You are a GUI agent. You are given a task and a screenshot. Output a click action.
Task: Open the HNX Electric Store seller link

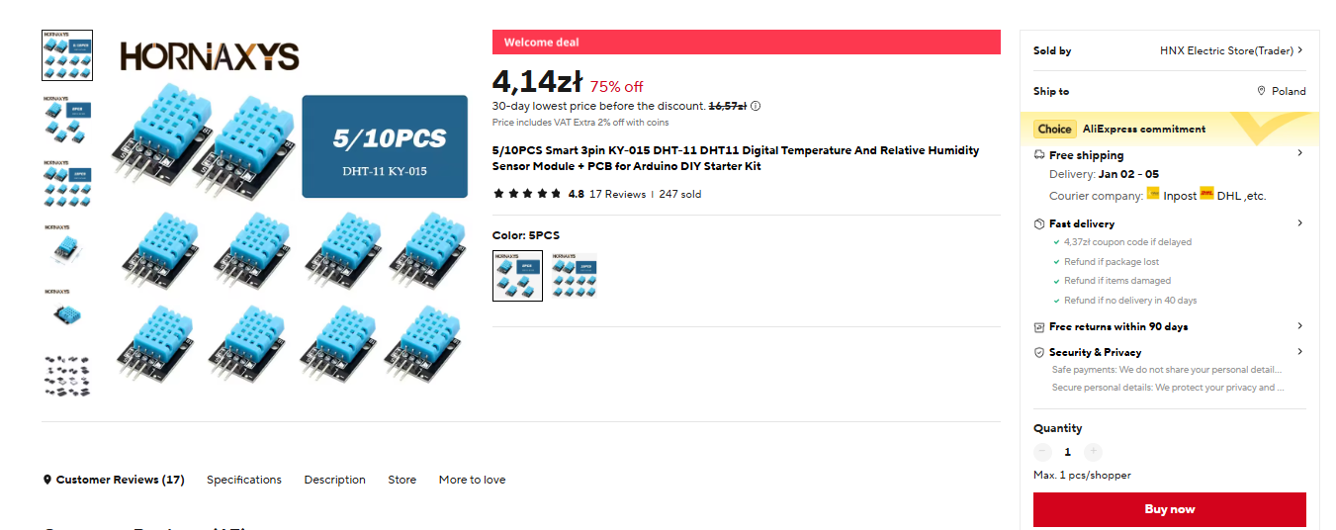(x=1231, y=50)
